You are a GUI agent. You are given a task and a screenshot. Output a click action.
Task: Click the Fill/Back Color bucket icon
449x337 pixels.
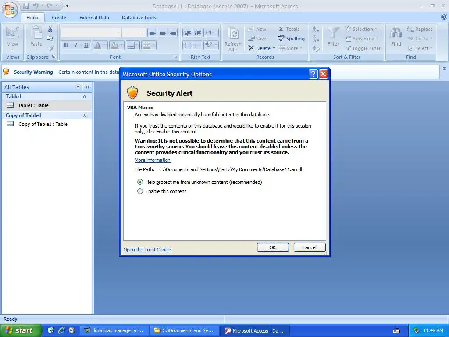pyautogui.click(x=114, y=45)
